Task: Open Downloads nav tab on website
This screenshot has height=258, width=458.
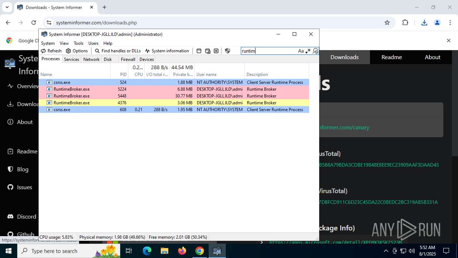Action: tap(345, 57)
